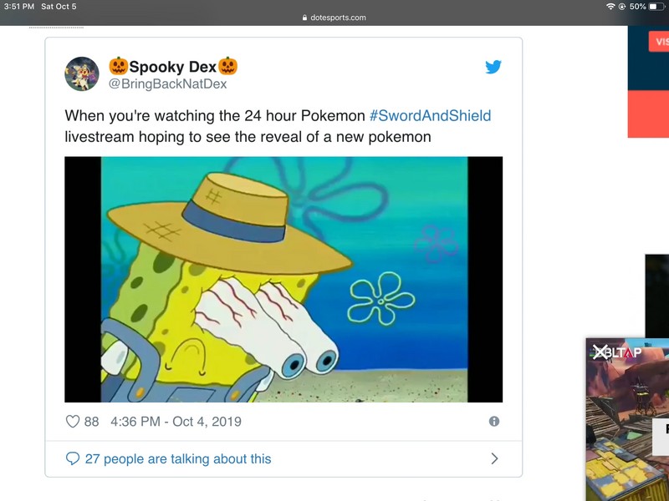Open the SpongeBob binoculars image
669x501 pixels.
283,279
